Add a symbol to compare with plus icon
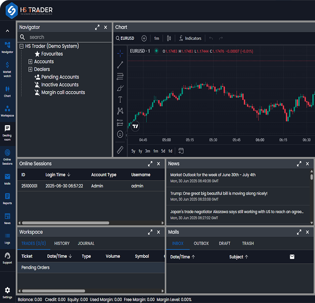Screen dimensions: 315x303 (x=144, y=38)
